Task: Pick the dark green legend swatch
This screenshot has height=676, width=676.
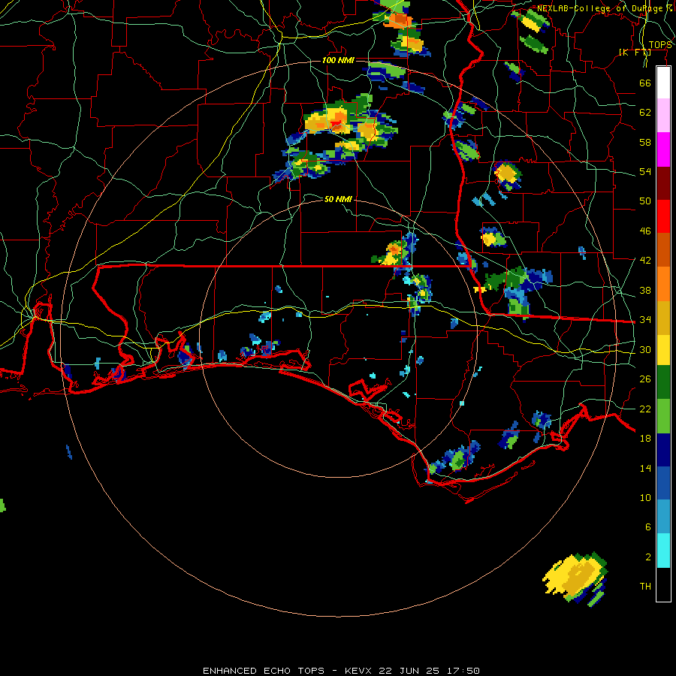Action: 663,382
